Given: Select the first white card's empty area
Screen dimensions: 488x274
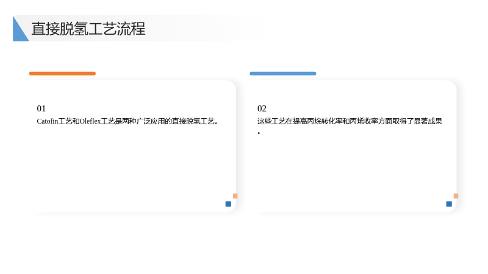Looking at the screenshot, I should coord(132,164).
